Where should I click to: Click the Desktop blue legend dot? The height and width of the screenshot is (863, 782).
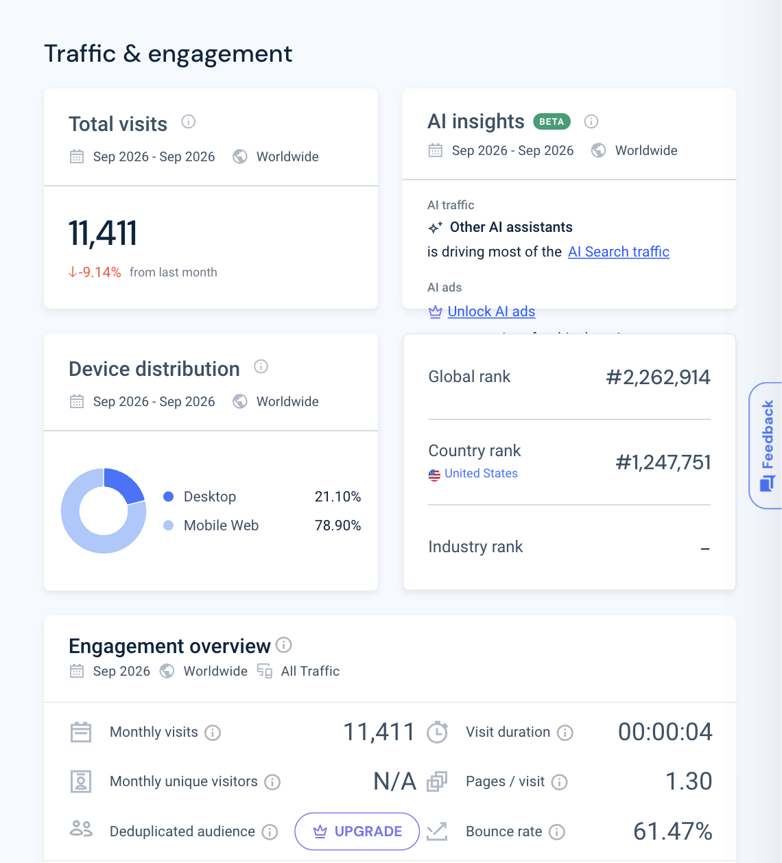(x=168, y=497)
